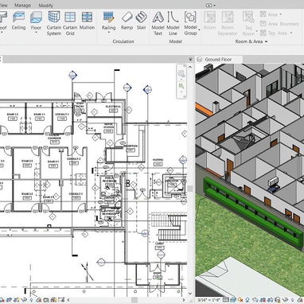Click the view scale 3/16" = 1'-0"
Screen dimensions: 304x304
click(x=209, y=300)
